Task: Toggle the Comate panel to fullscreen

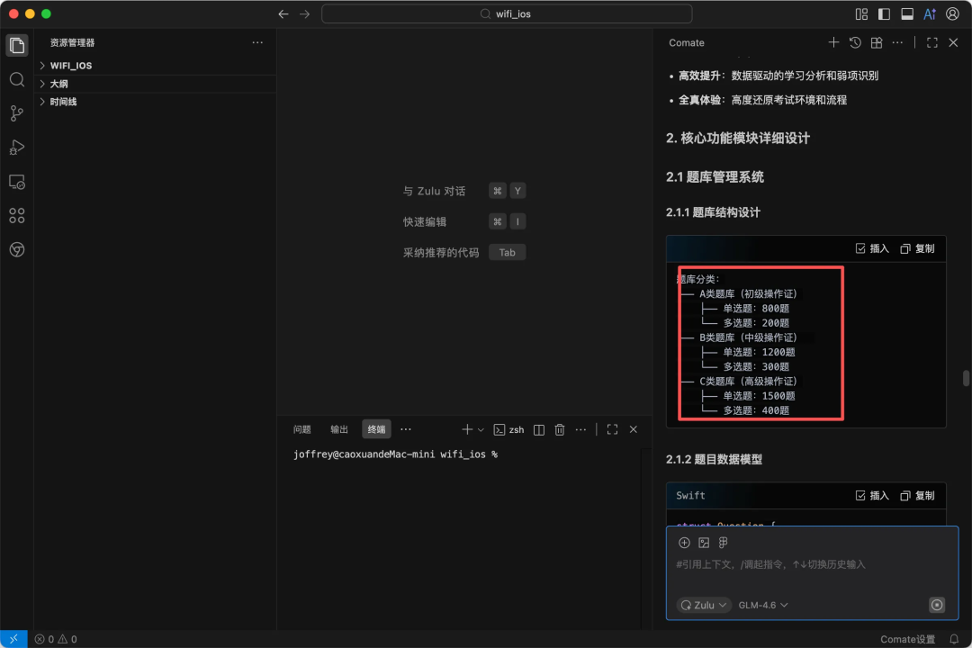Action: (x=931, y=42)
